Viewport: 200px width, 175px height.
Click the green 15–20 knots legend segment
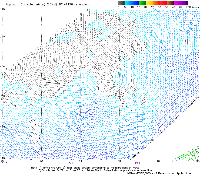point(142,3)
